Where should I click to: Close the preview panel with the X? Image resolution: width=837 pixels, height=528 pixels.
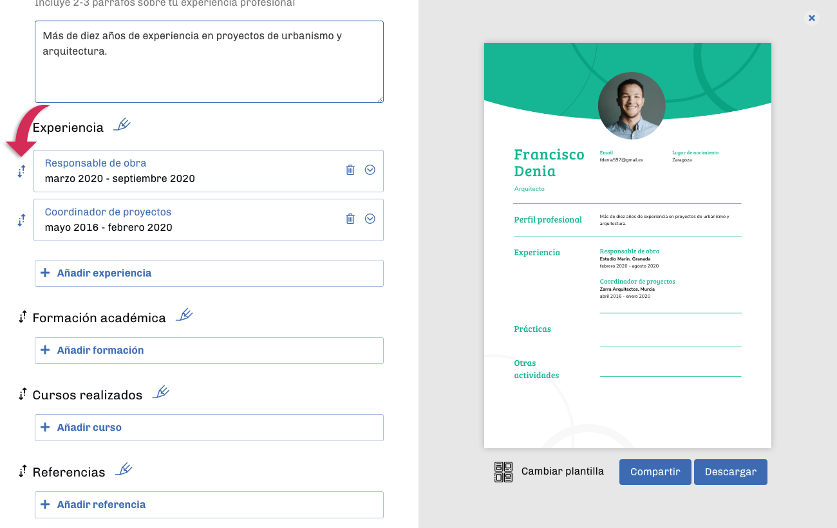pyautogui.click(x=812, y=18)
